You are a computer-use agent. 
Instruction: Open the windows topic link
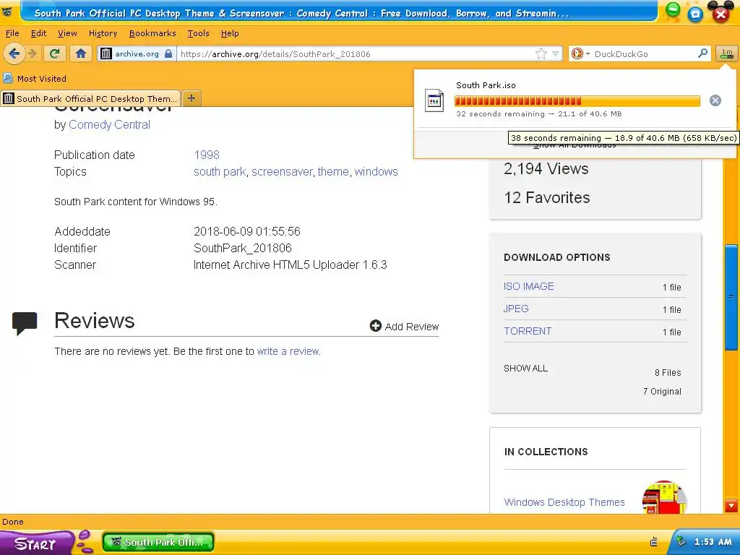[376, 171]
